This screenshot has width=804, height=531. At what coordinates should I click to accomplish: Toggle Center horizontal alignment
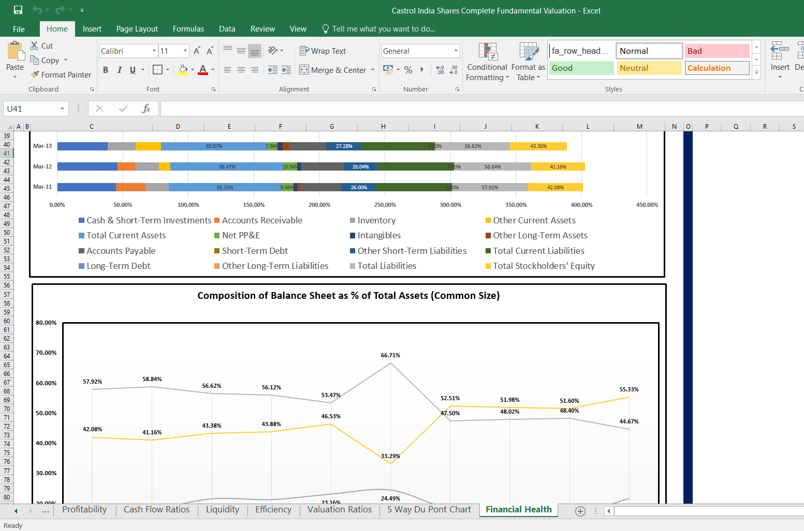tap(241, 70)
